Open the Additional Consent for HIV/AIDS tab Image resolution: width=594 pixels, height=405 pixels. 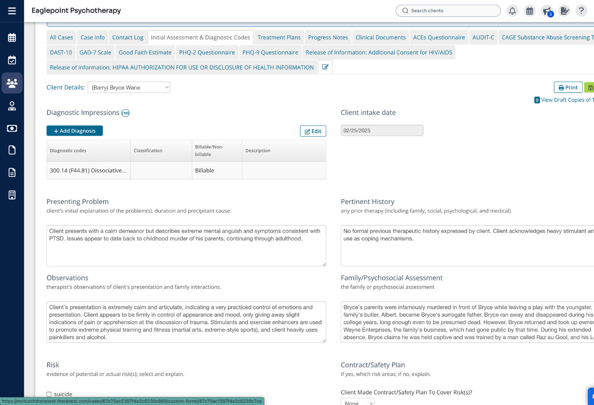click(379, 52)
